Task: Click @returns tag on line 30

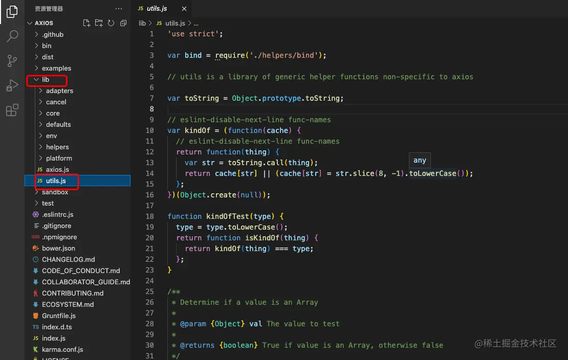Action: [x=197, y=345]
